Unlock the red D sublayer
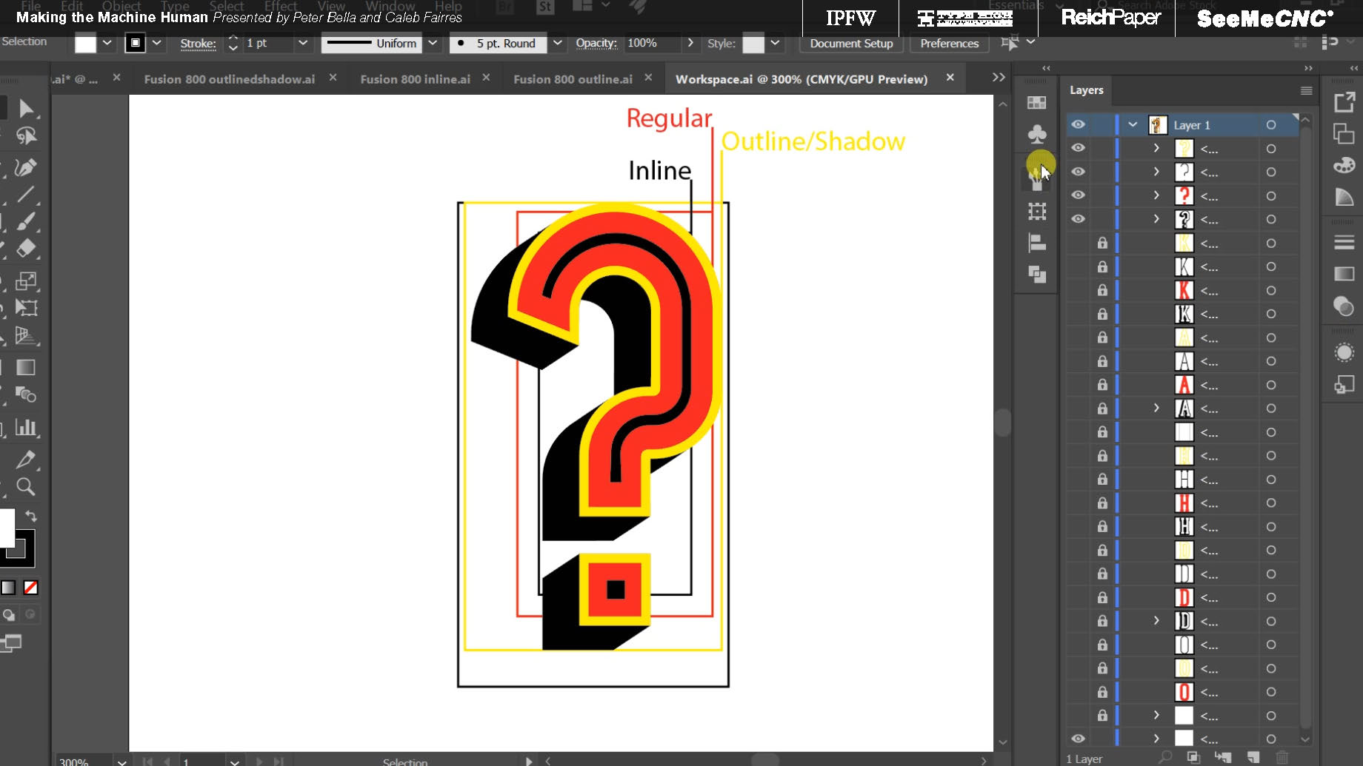Screen dimensions: 1363x766 pos(1102,597)
